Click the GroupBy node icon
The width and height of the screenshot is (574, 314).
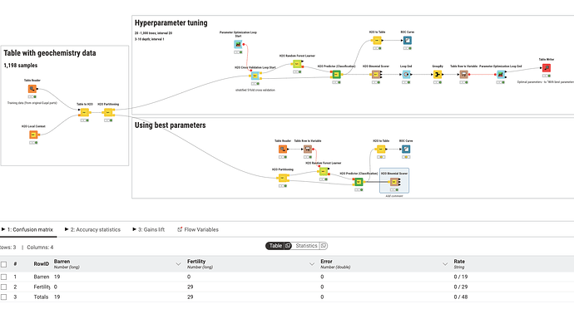pyautogui.click(x=438, y=75)
